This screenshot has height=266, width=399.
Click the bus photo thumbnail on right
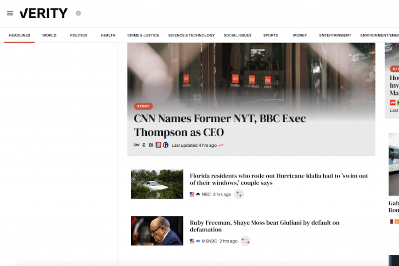pos(394,164)
